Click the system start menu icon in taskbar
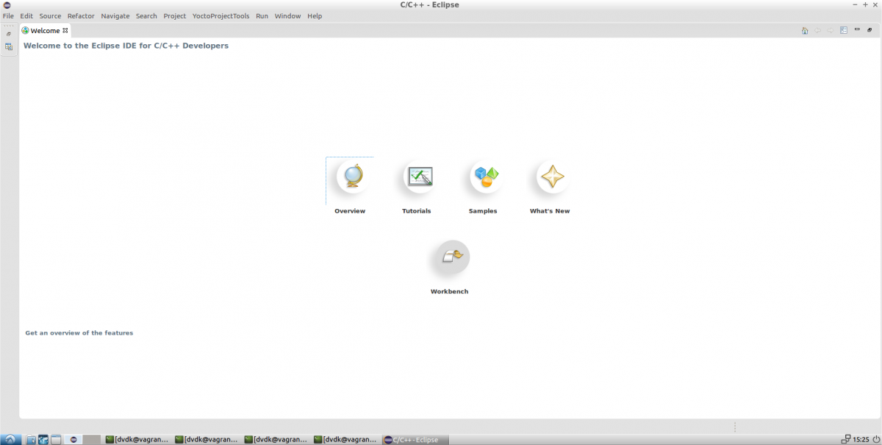Image resolution: width=882 pixels, height=445 pixels. [x=11, y=439]
